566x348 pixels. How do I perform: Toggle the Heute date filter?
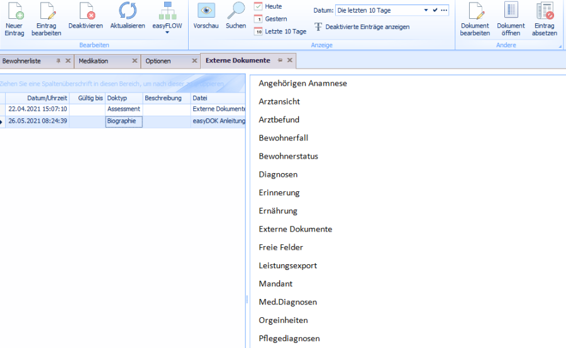coord(268,6)
